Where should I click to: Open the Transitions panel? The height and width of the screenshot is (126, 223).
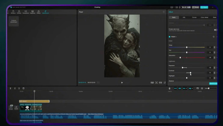[x=26, y=12]
